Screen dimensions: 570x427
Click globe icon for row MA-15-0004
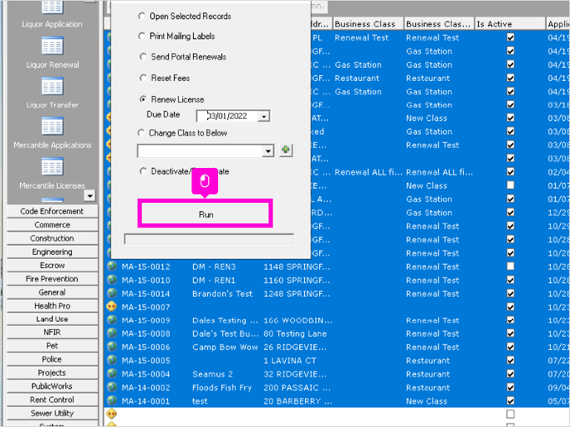[x=112, y=374]
